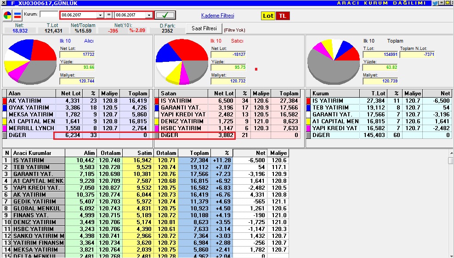Screen dimensions: 454x258
Task: Select row 9 FINANS YAT.
Action: (x=146, y=215)
